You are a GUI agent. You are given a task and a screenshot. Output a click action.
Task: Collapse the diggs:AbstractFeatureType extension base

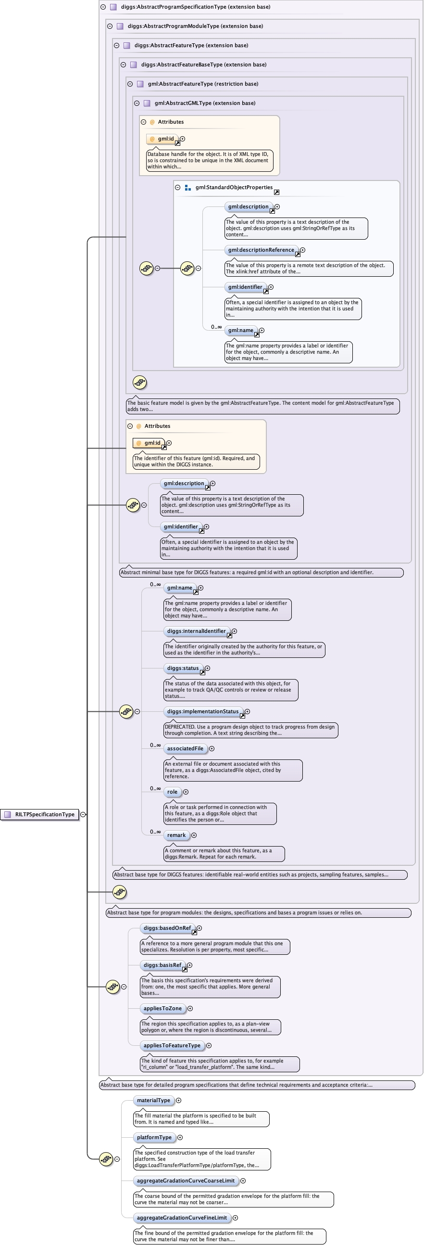click(x=116, y=45)
